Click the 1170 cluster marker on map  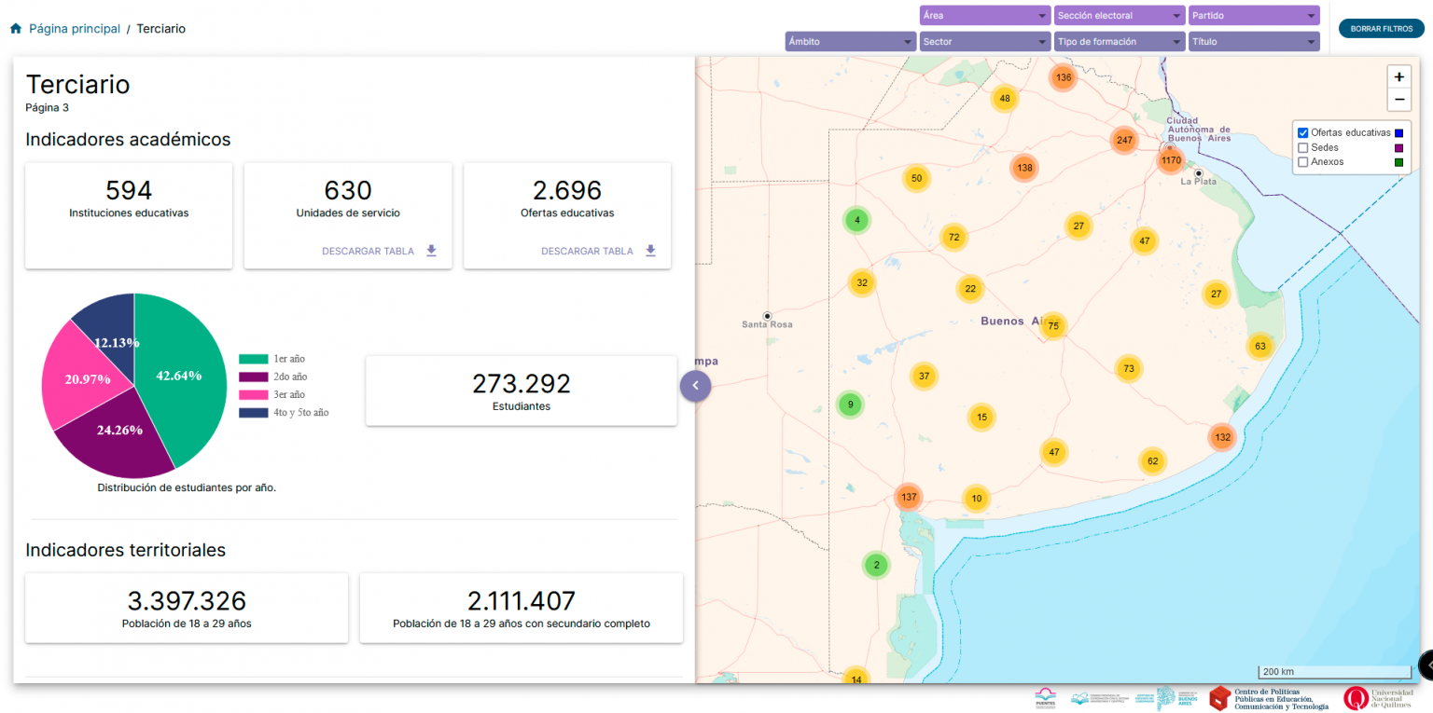coord(1170,160)
